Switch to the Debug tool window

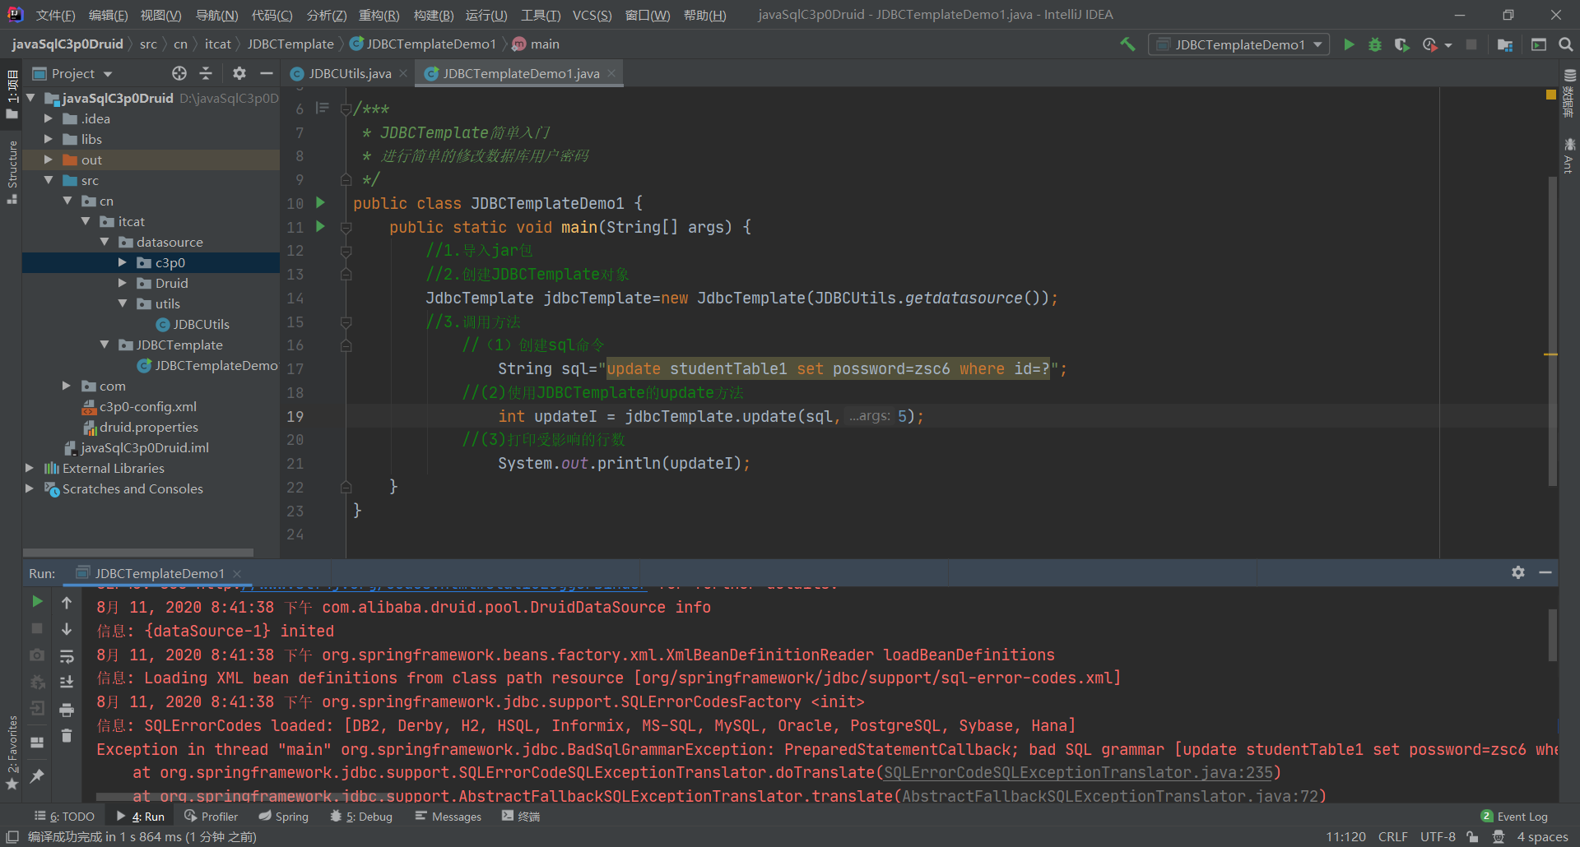point(360,816)
